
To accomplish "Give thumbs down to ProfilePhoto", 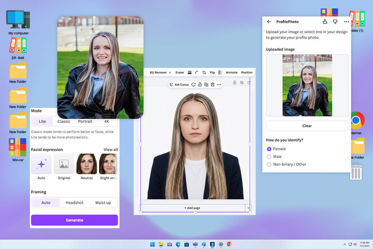I will [x=335, y=22].
